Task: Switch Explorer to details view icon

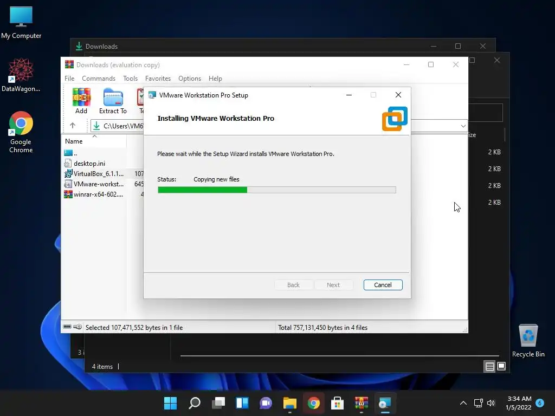Action: (x=489, y=367)
